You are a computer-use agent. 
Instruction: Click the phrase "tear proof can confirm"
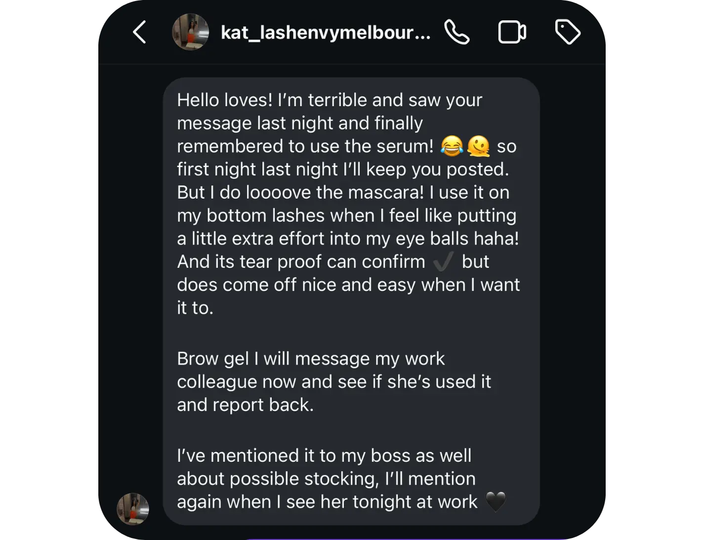[332, 262]
